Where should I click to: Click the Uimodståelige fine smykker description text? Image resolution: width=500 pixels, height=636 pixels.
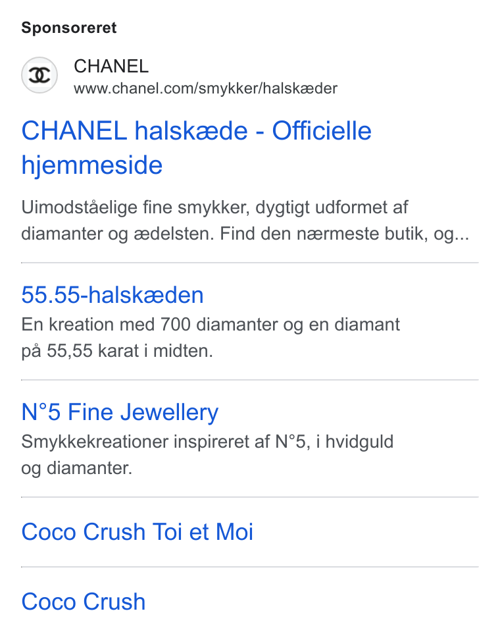click(x=245, y=221)
